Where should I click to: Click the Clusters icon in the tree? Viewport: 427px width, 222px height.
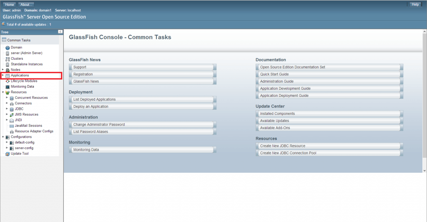click(x=8, y=59)
